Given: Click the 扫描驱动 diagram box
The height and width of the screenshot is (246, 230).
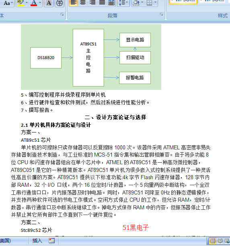Looking at the screenshot, I should coord(135,58).
